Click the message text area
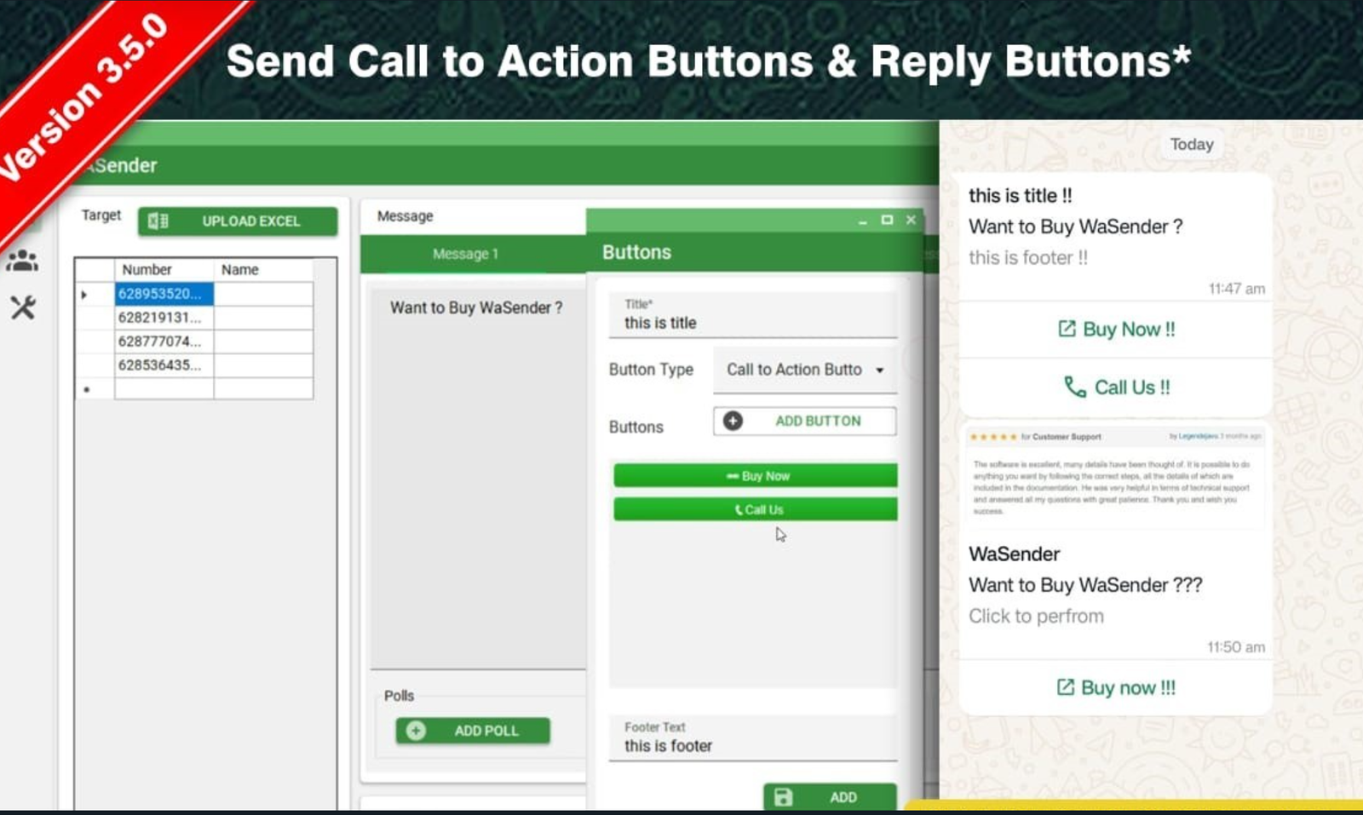This screenshot has width=1363, height=815. [x=478, y=479]
